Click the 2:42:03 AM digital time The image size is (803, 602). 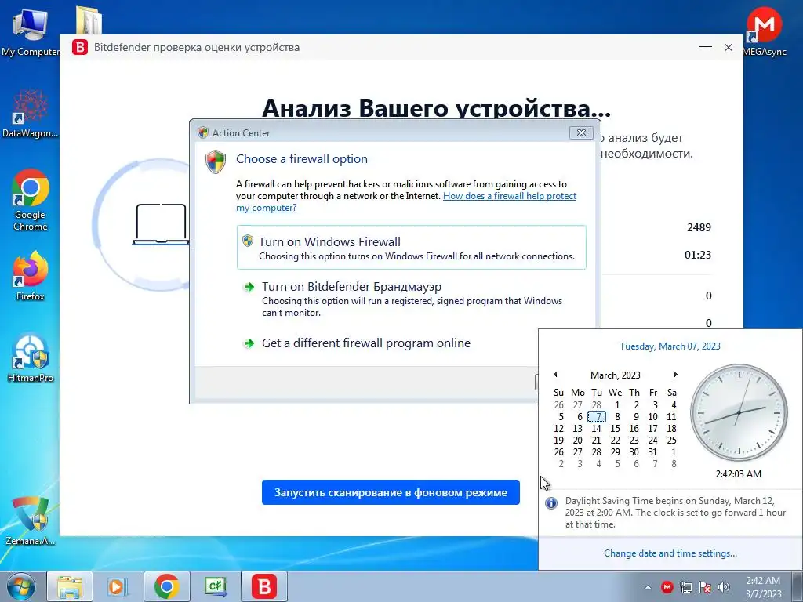click(739, 474)
